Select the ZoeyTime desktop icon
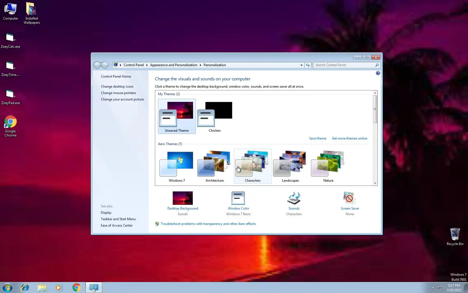 click(10, 69)
